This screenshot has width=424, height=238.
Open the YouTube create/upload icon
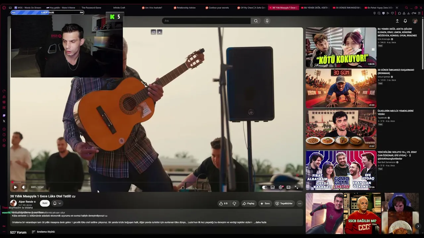(x=397, y=21)
